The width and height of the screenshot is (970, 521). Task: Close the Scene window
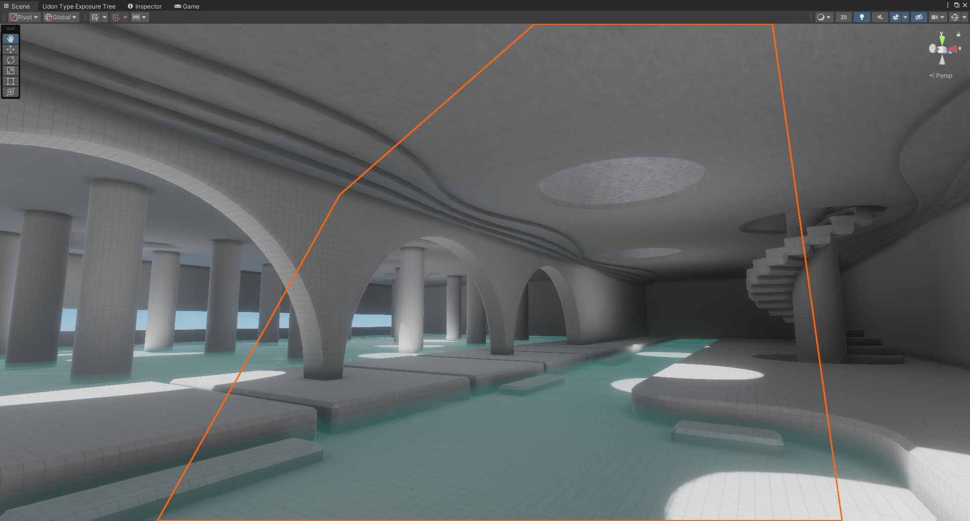click(x=964, y=5)
